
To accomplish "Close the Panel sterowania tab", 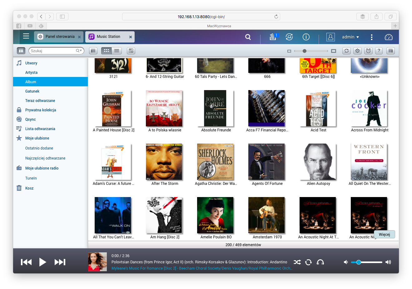I will pyautogui.click(x=79, y=37).
